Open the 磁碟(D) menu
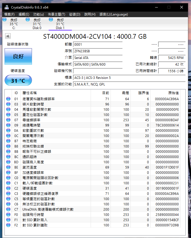Screen dimensions: 191x238 (x=75, y=14)
